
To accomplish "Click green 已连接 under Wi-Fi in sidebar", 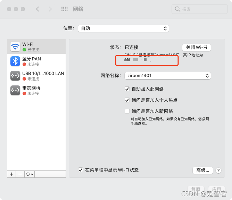I will [33, 50].
